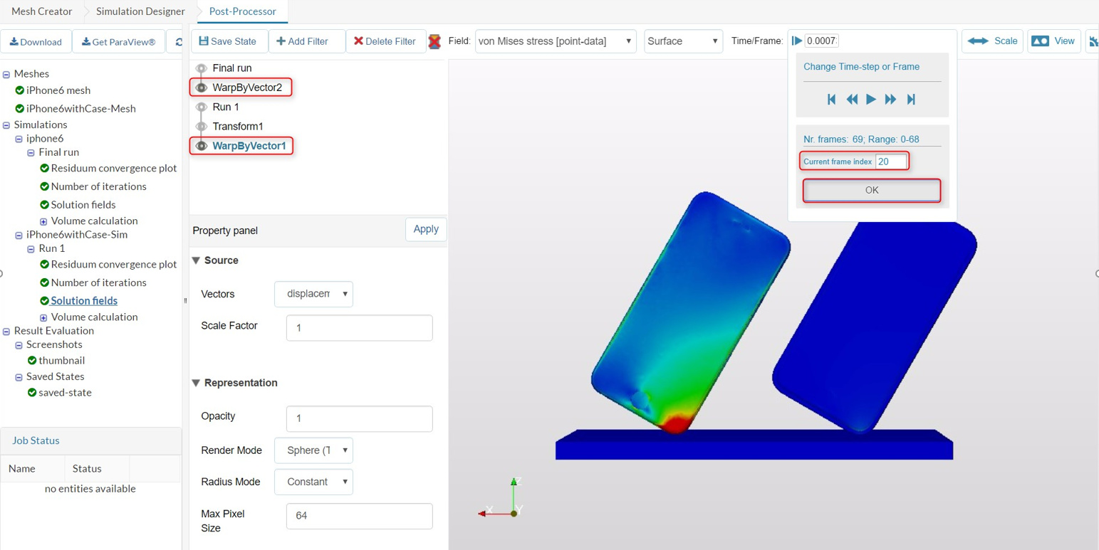
Task: Play the frame animation
Action: pos(871,100)
